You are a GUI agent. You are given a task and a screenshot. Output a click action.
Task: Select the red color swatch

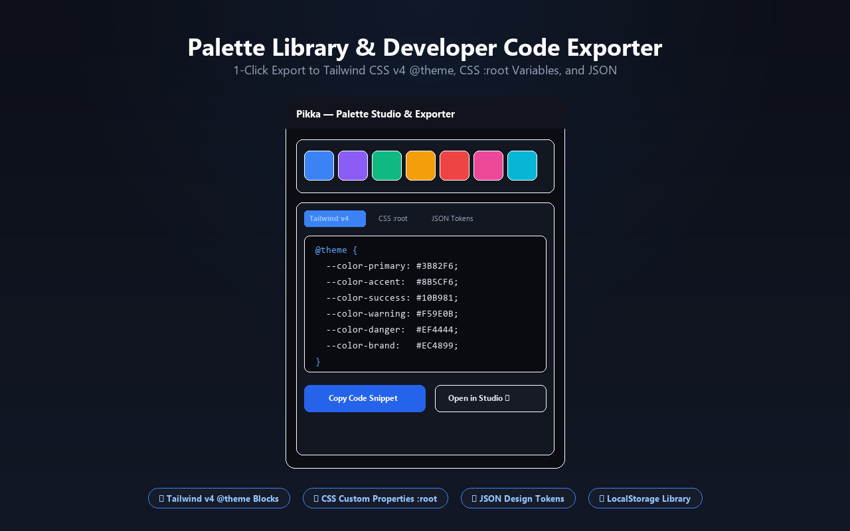pos(454,165)
